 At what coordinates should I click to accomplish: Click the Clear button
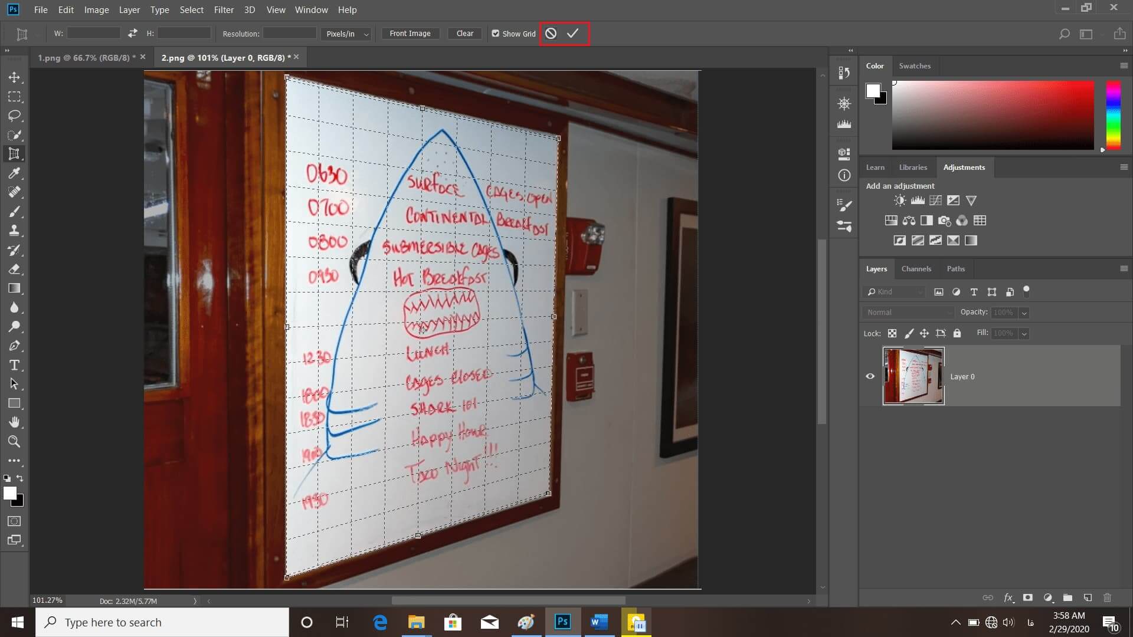pyautogui.click(x=465, y=34)
